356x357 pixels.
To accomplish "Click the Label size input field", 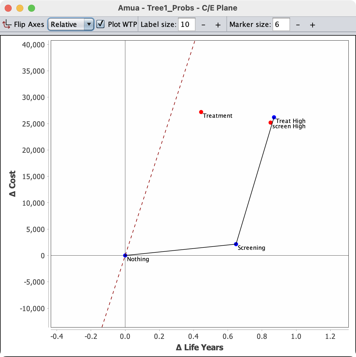I will coord(186,24).
